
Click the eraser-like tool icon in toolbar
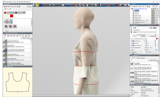coord(120,5)
